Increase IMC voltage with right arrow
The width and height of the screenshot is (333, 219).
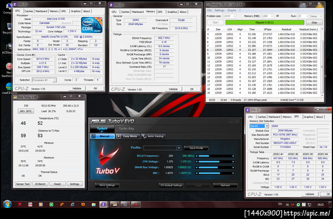(234, 173)
